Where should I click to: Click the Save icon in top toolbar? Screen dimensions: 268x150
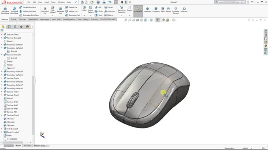(x=98, y=2)
